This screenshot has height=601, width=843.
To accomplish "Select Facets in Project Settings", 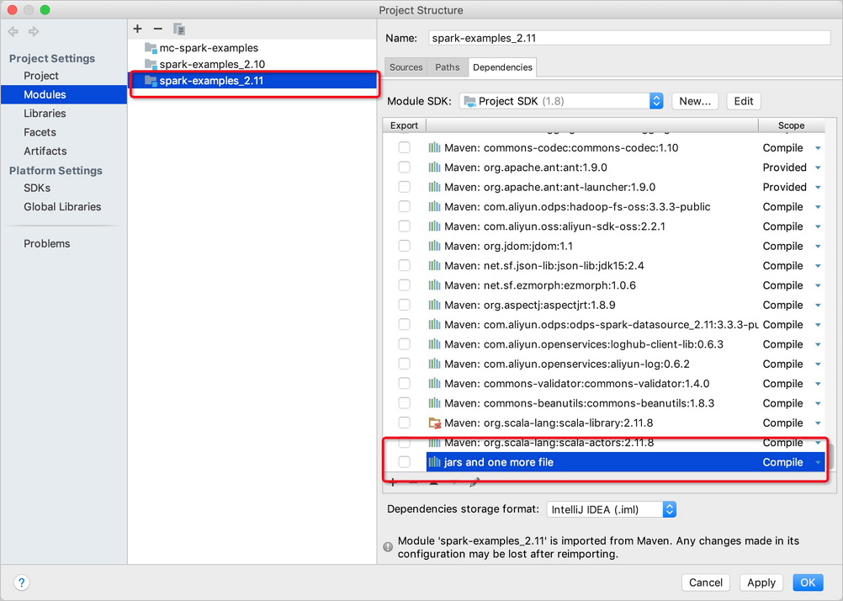I will [x=40, y=132].
